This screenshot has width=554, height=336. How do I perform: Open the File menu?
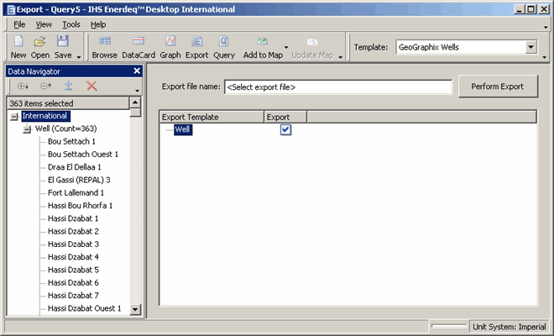19,24
